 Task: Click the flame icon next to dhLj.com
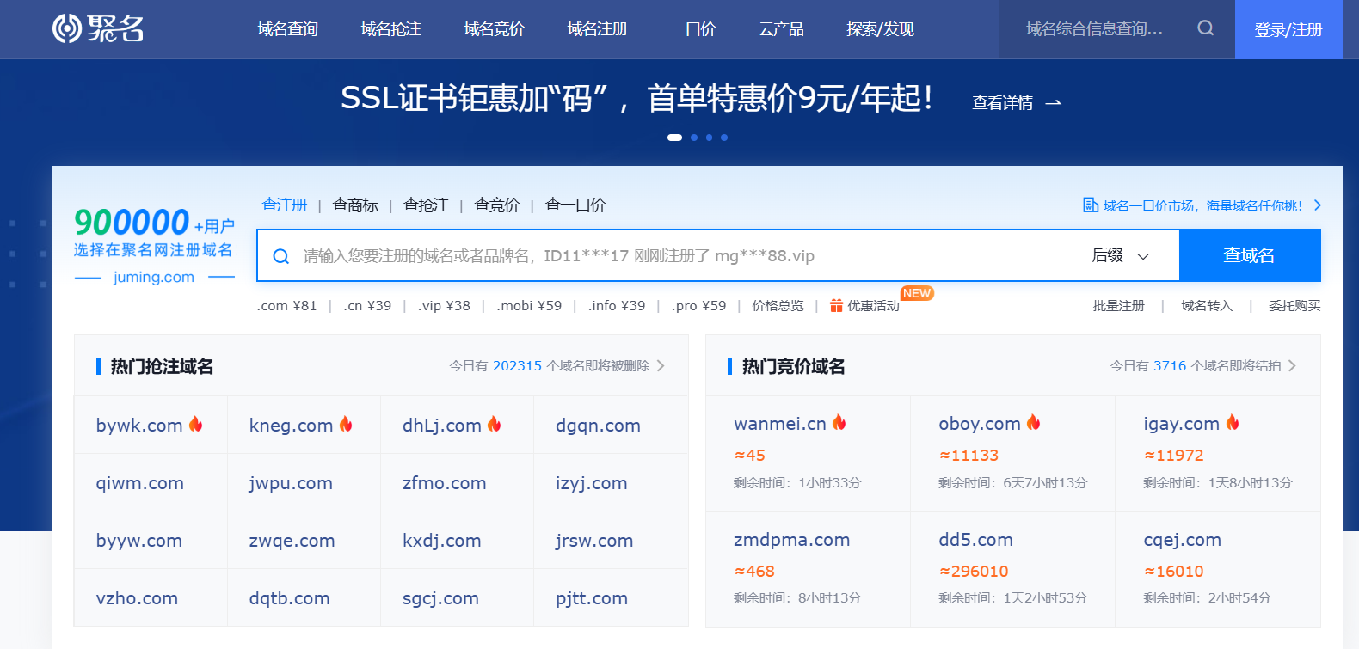(x=494, y=424)
